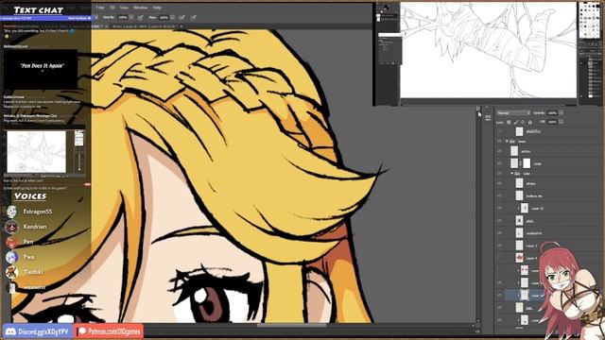
Task: Toggle visibility of Layer 12
Action: pos(500,208)
